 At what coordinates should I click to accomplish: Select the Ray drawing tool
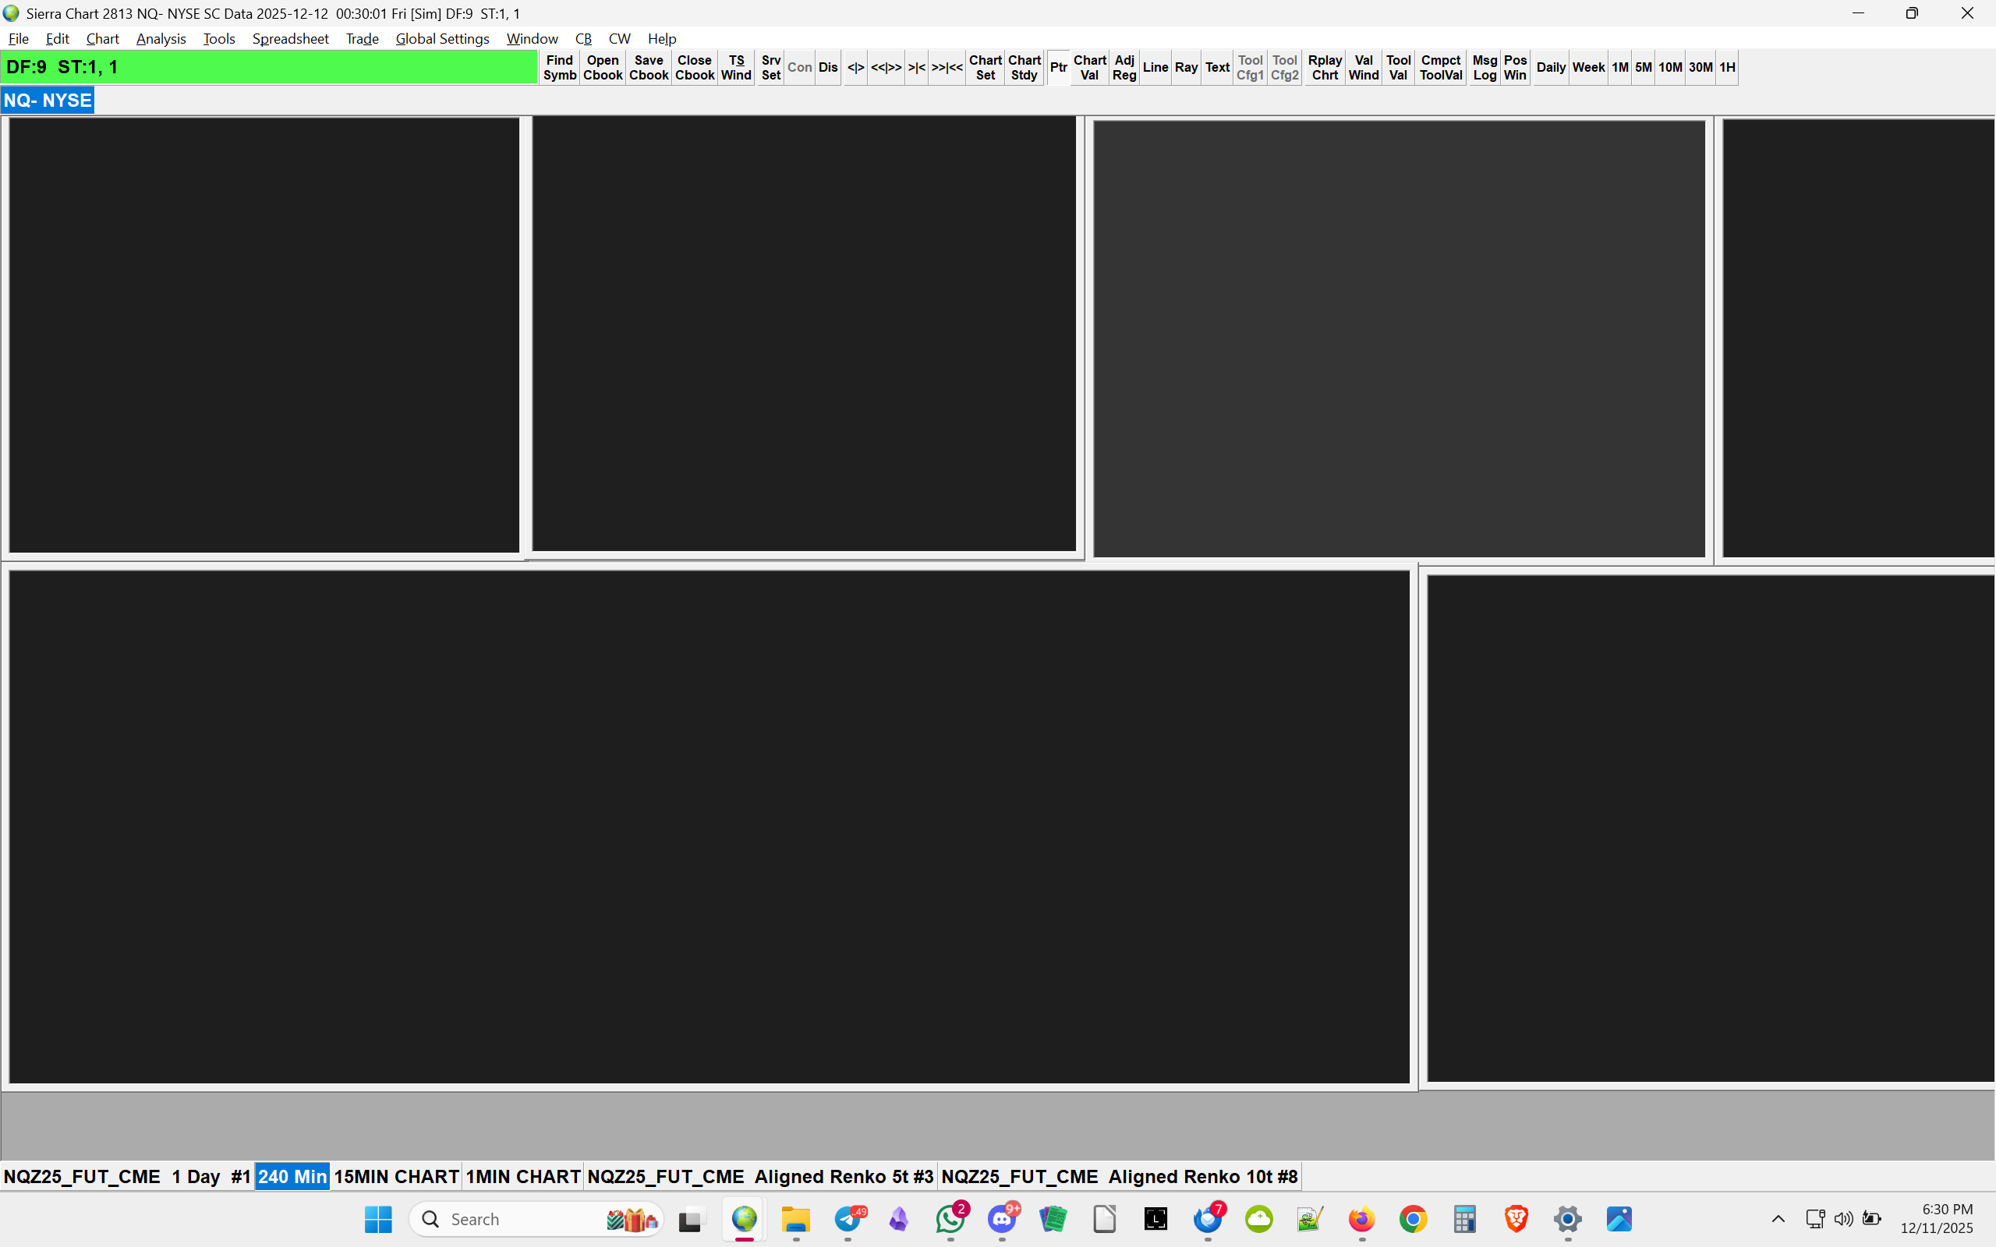(1185, 68)
